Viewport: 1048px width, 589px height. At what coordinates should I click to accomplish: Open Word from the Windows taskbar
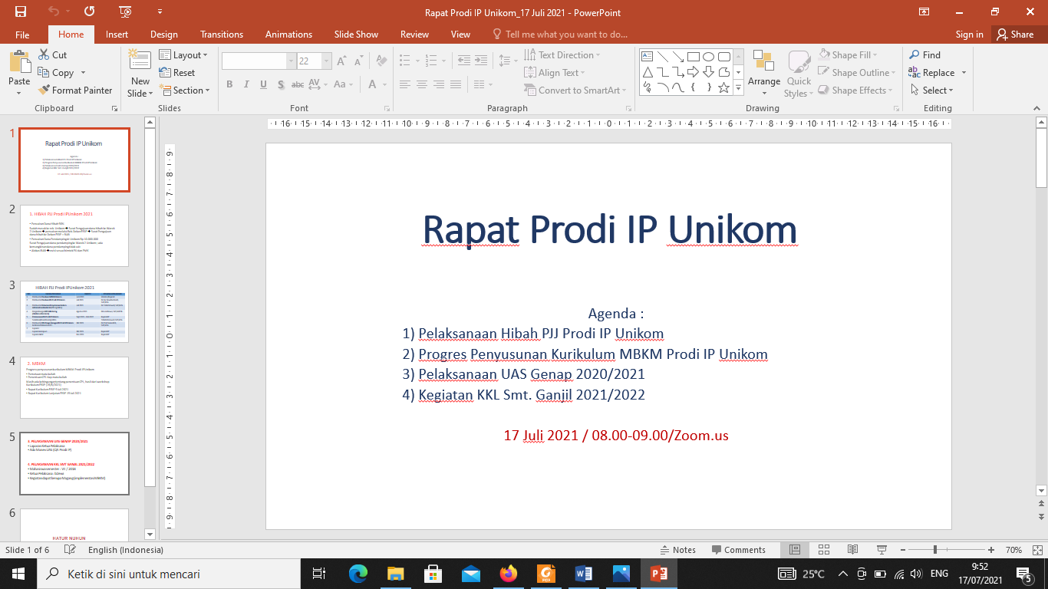tap(584, 574)
